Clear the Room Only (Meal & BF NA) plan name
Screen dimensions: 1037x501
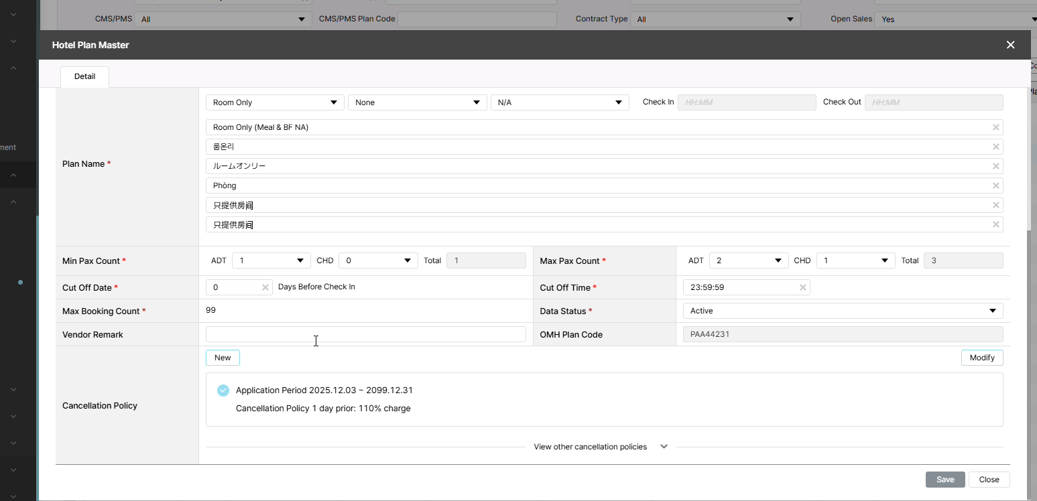point(995,127)
